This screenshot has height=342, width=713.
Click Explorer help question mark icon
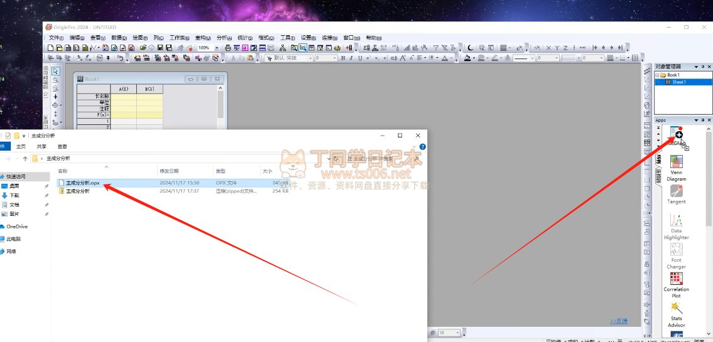coord(422,147)
